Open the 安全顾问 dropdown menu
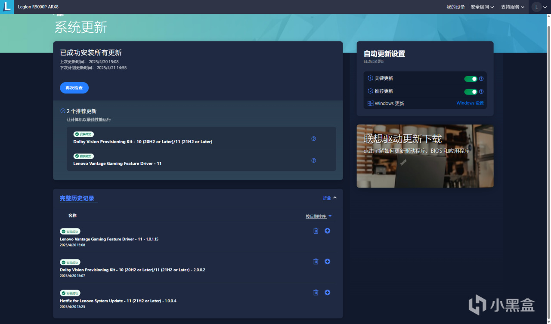 point(482,7)
